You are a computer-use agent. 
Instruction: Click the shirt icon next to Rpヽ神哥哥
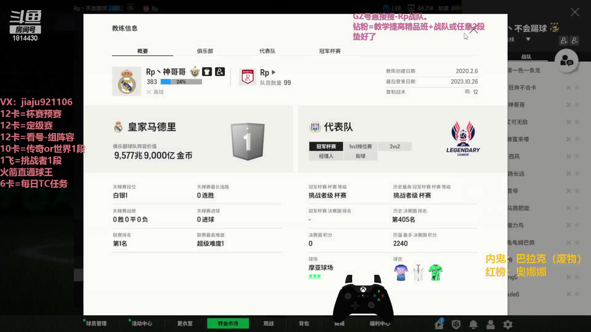[207, 72]
